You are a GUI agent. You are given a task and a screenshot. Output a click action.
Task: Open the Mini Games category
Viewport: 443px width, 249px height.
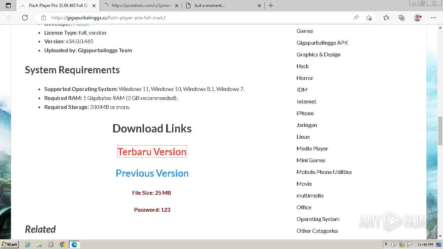tap(311, 160)
